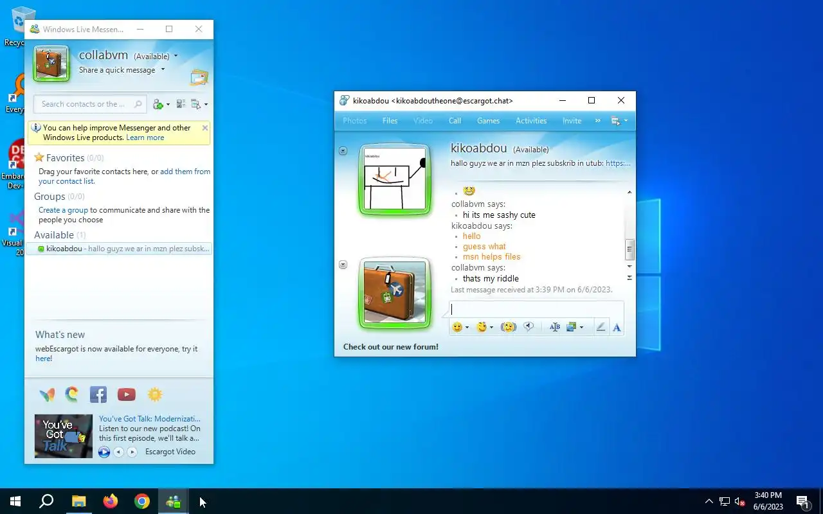Click the Create a group link

[63, 210]
